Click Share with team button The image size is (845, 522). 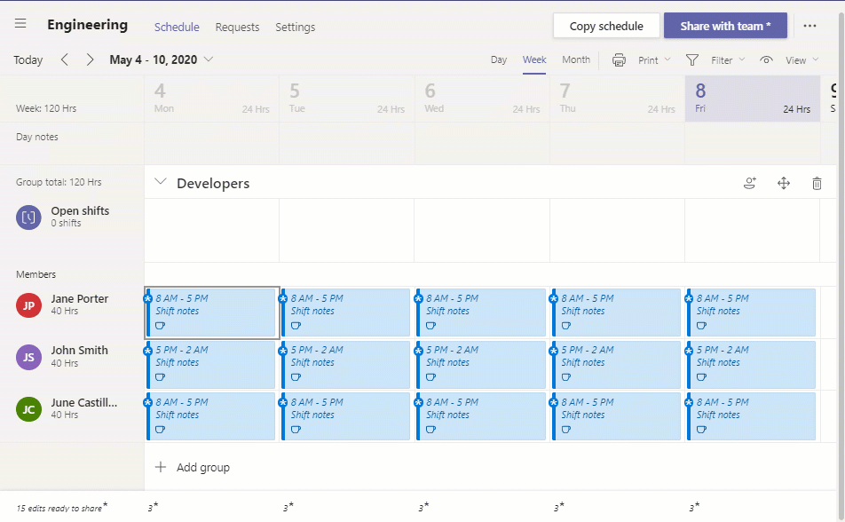tap(725, 26)
